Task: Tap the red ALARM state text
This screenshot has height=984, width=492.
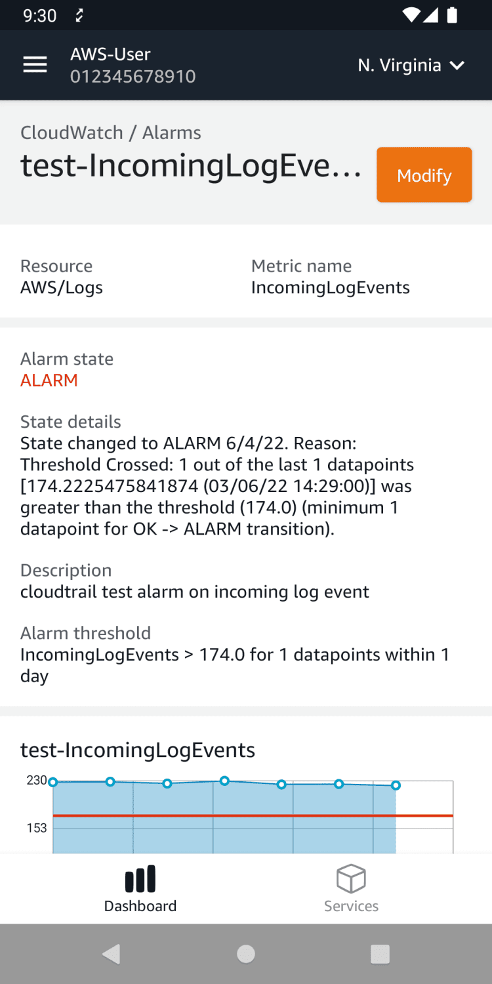Action: tap(49, 380)
